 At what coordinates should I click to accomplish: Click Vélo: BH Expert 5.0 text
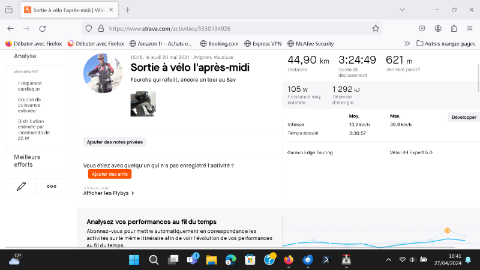(411, 152)
